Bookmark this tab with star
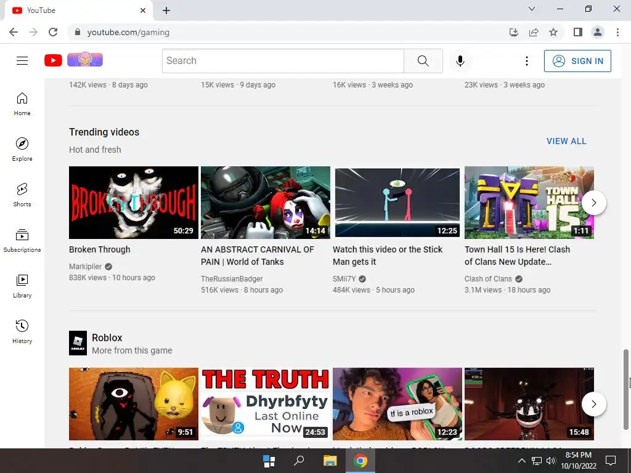 coord(553,32)
